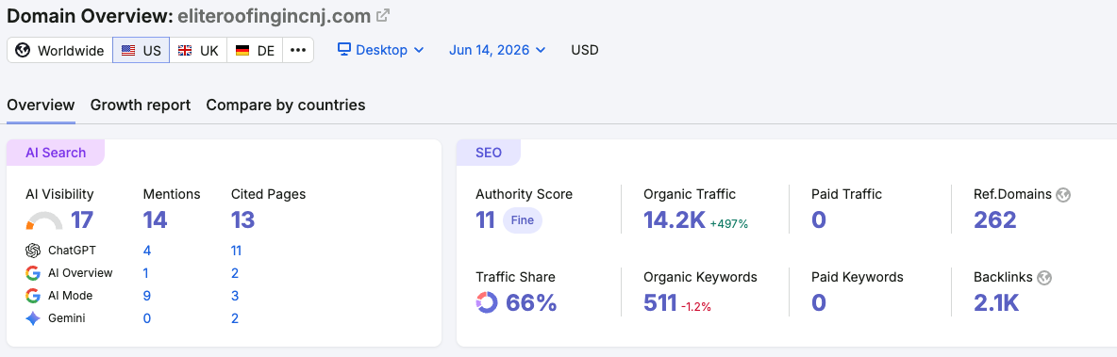Image resolution: width=1117 pixels, height=357 pixels.
Task: Open AI Mode mentions count 9
Action: click(147, 296)
